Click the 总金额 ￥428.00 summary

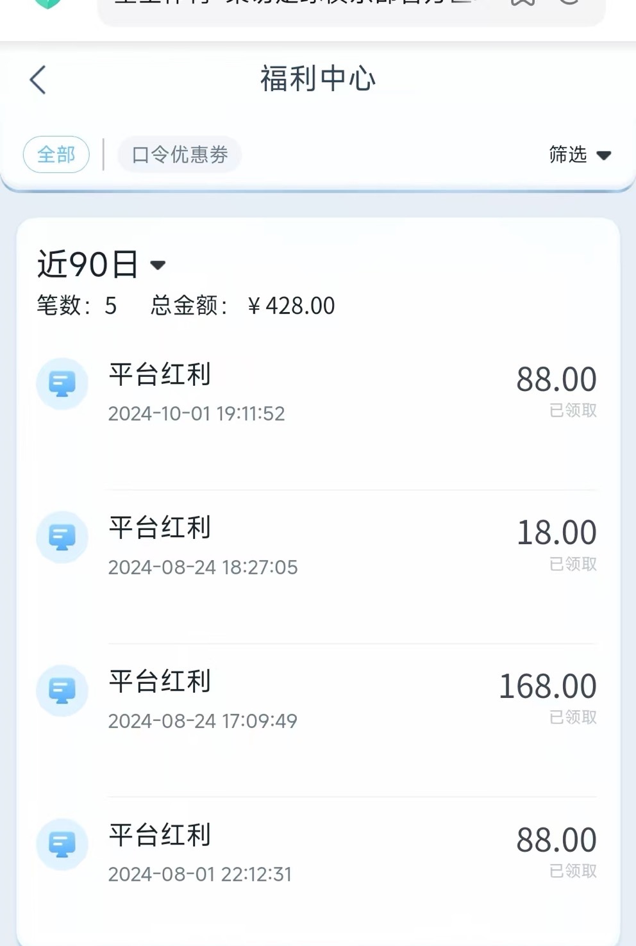click(x=243, y=306)
